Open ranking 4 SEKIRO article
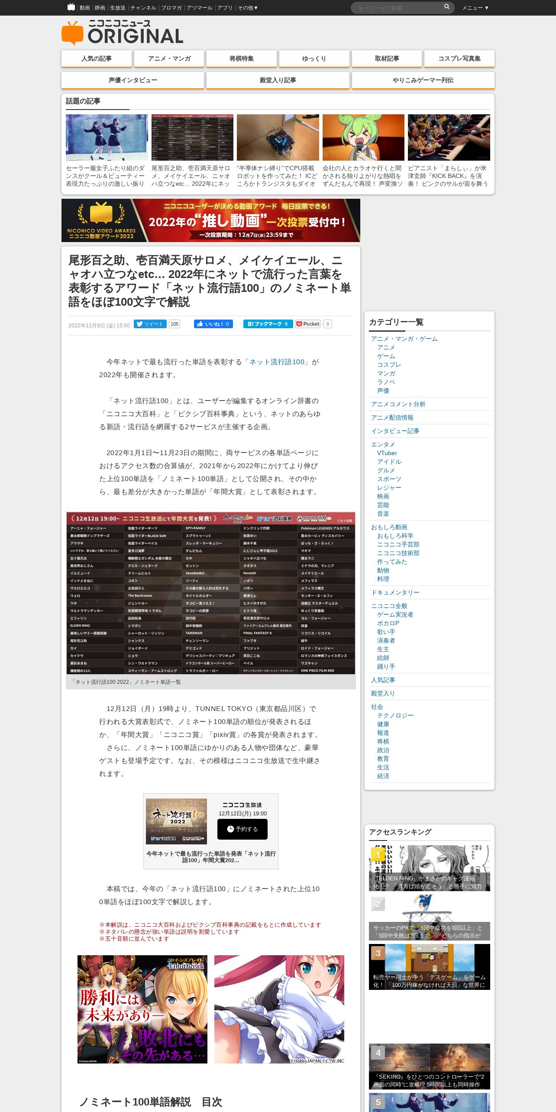The height and width of the screenshot is (1112, 556). coord(430,1067)
